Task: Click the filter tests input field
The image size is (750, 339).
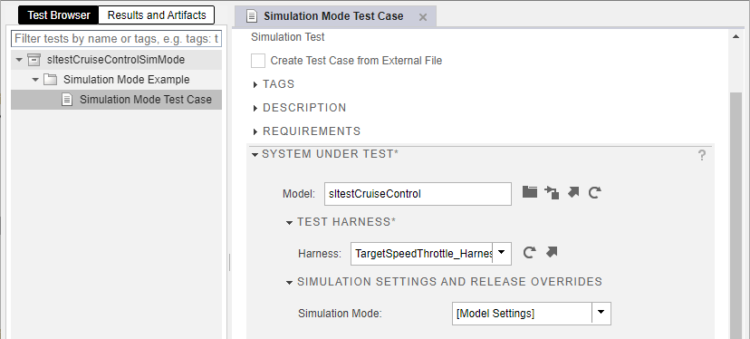Action: [x=116, y=38]
